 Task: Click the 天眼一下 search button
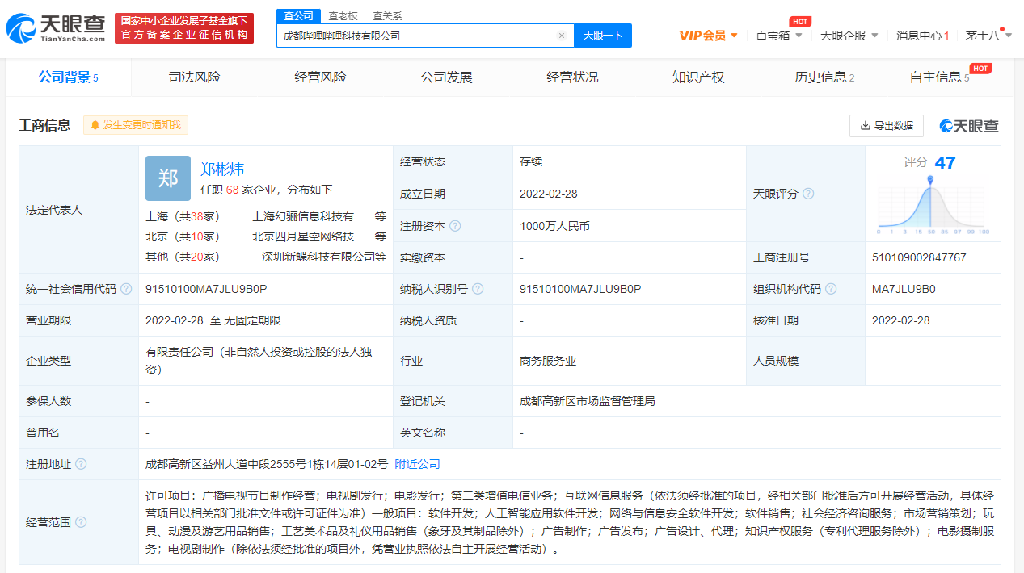(602, 36)
